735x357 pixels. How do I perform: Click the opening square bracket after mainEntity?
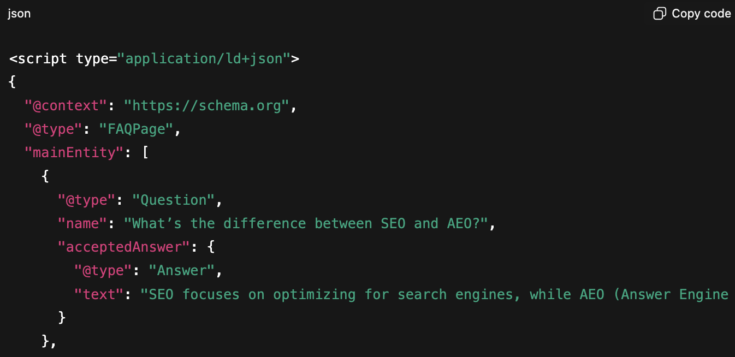pyautogui.click(x=145, y=153)
